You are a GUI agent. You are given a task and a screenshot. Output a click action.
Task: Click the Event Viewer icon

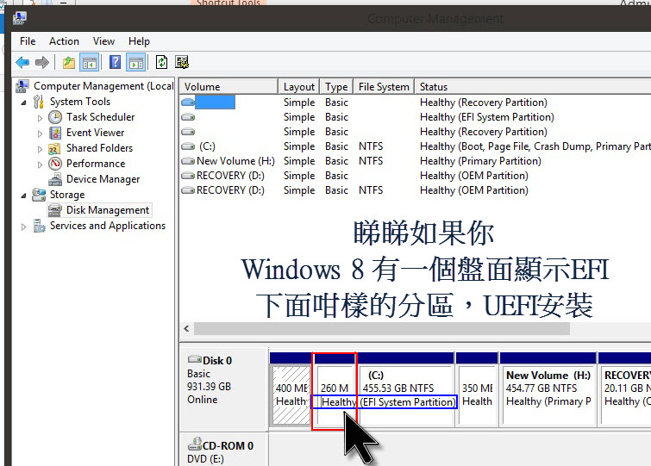pyautogui.click(x=55, y=133)
